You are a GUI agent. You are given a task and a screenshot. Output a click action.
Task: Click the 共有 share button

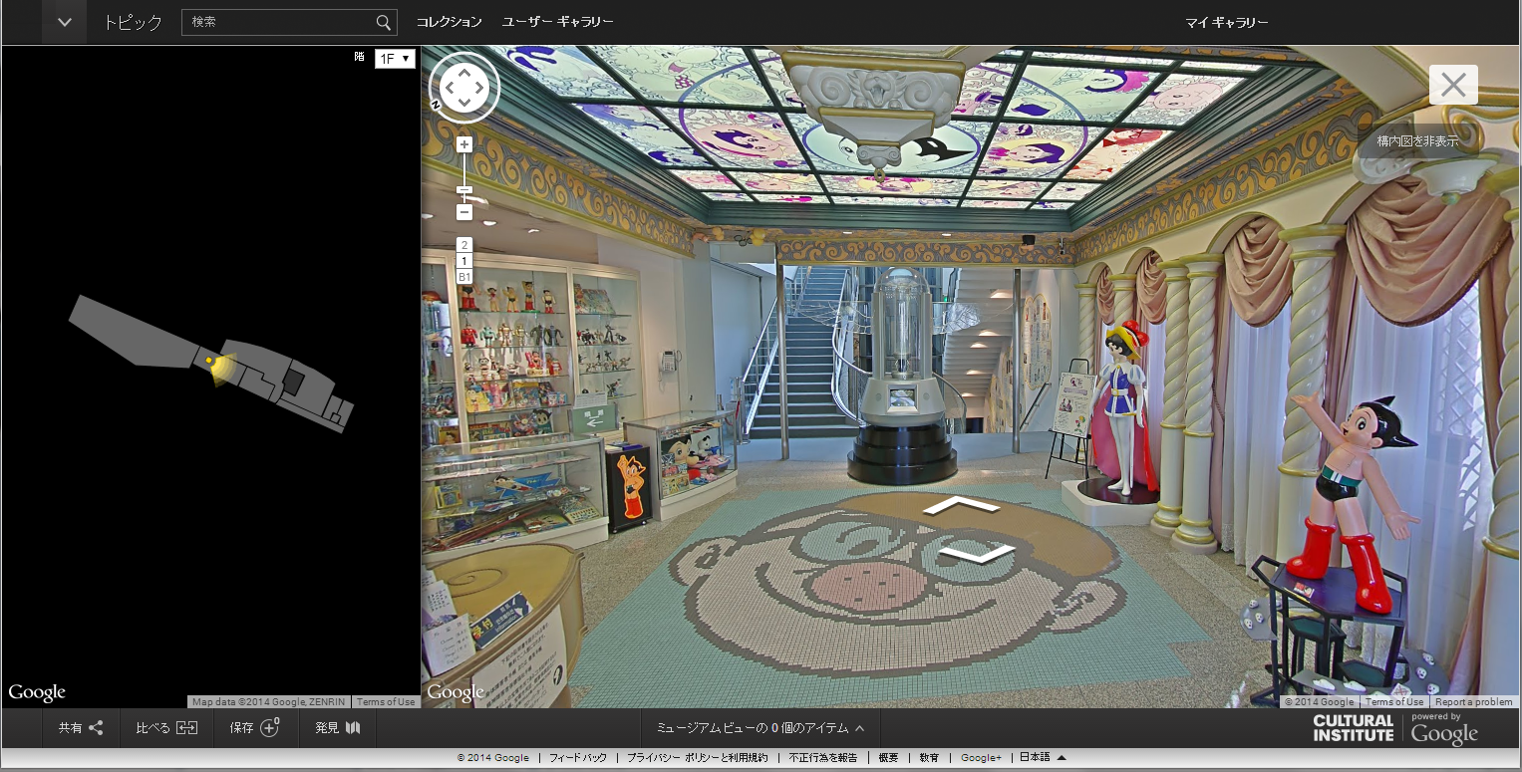pyautogui.click(x=81, y=728)
